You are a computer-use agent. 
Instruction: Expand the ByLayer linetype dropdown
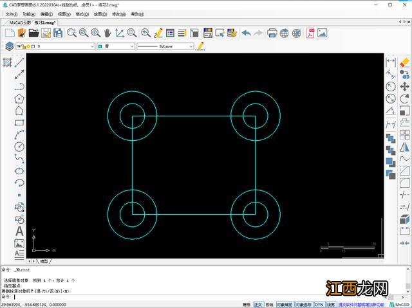click(165, 46)
